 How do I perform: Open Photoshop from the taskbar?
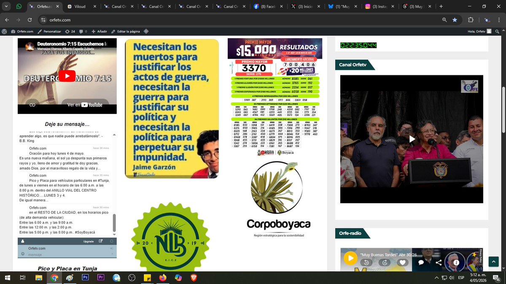(85, 278)
